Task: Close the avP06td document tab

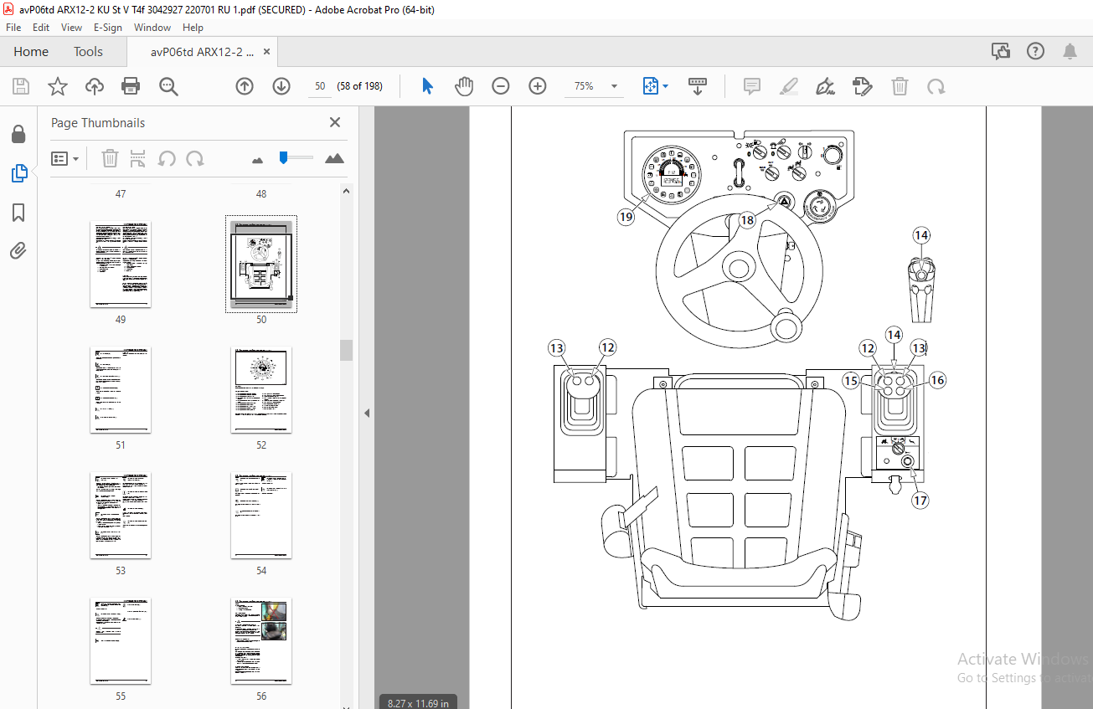Action: pyautogui.click(x=266, y=52)
